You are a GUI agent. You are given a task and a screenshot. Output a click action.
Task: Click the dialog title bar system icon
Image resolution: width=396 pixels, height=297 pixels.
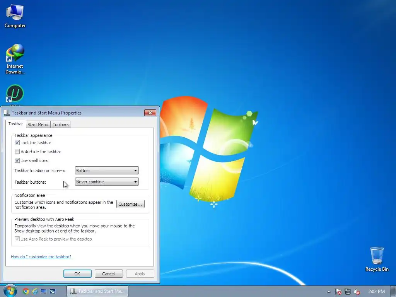click(7, 113)
